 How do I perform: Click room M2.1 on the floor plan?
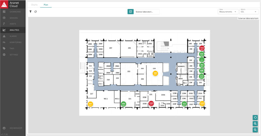106,99
